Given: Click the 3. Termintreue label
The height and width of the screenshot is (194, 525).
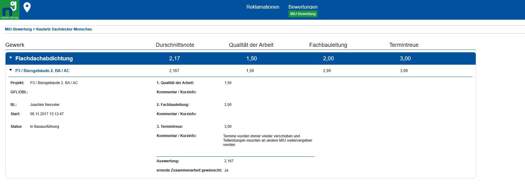Looking at the screenshot, I should pyautogui.click(x=170, y=127).
